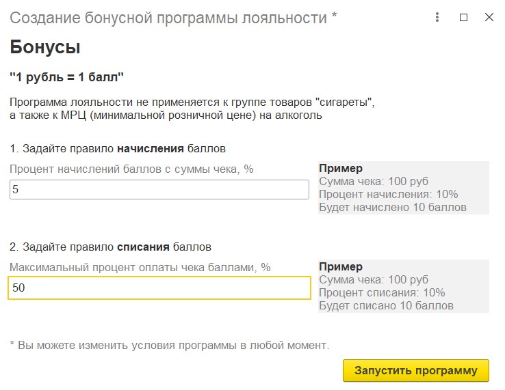The image size is (505, 390).
Task: Click the footnote about changing program conditions
Action: click(x=170, y=346)
